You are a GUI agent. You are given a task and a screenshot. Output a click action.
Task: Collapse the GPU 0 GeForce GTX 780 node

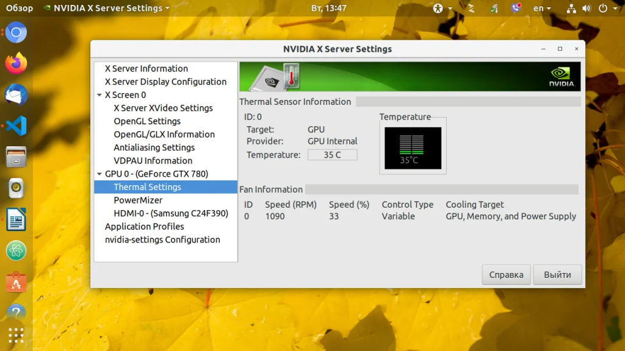(x=99, y=174)
